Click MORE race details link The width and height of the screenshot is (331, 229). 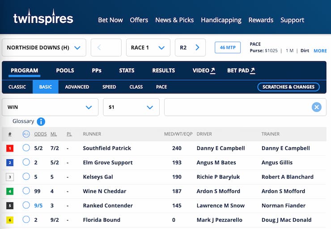[x=320, y=51]
